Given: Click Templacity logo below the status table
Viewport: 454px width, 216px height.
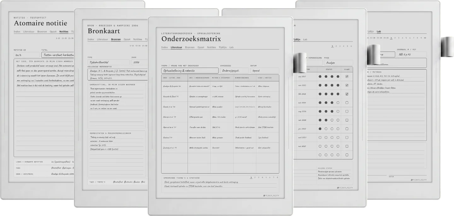Looking at the screenshot, I should pos(345,188).
